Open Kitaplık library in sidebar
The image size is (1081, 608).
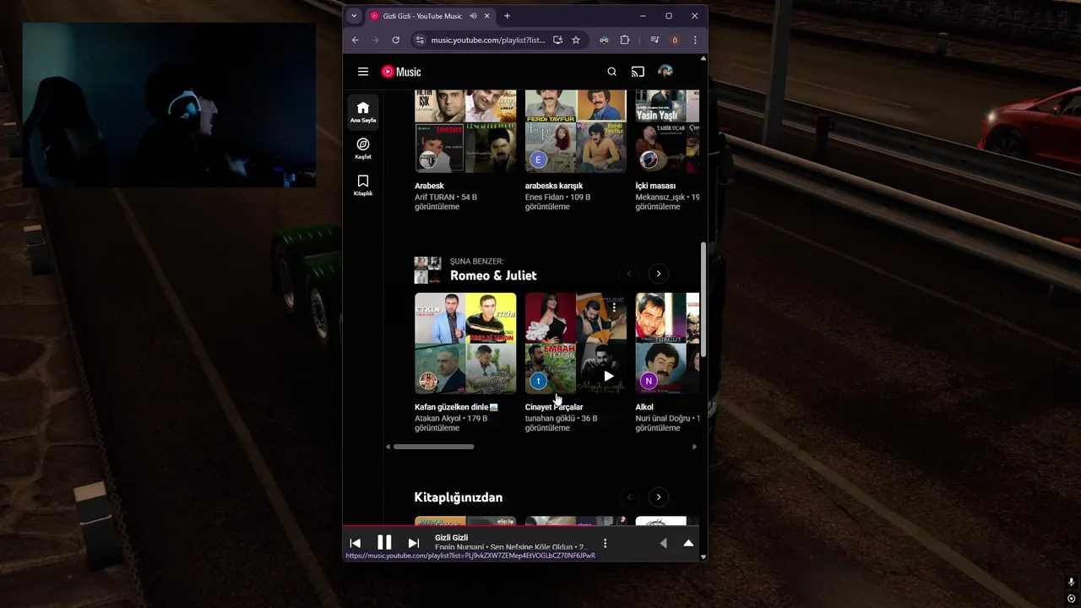click(x=363, y=186)
